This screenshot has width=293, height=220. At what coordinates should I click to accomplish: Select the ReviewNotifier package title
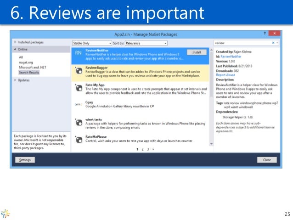[x=97, y=50]
